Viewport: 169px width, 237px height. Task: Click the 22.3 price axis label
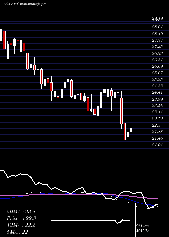tap(156, 125)
